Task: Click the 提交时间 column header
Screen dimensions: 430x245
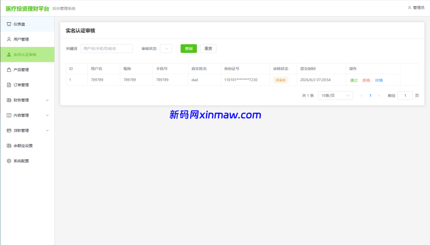Action: pos(308,69)
